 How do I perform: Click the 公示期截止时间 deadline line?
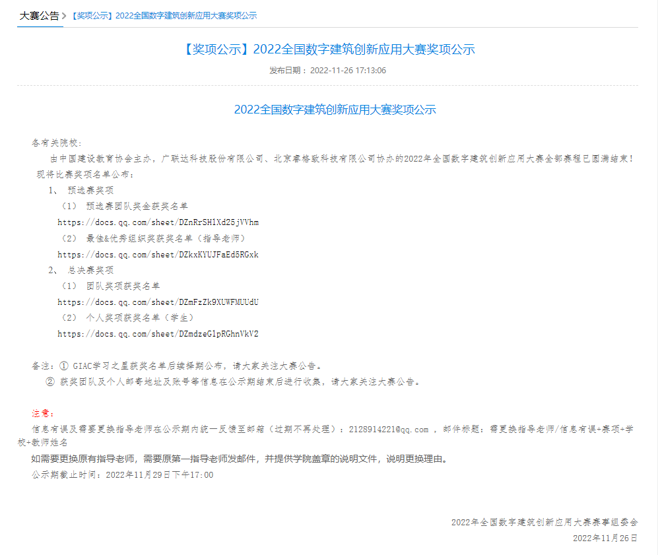(123, 474)
